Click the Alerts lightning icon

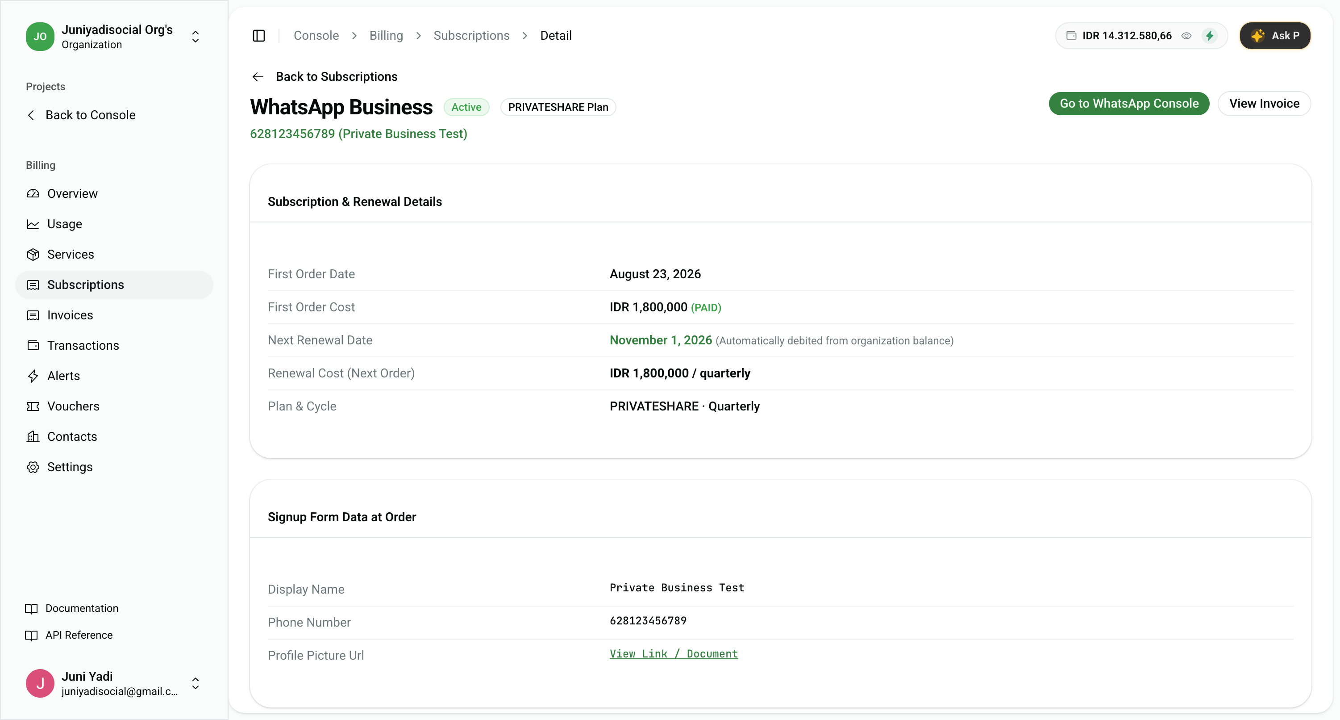pyautogui.click(x=33, y=376)
